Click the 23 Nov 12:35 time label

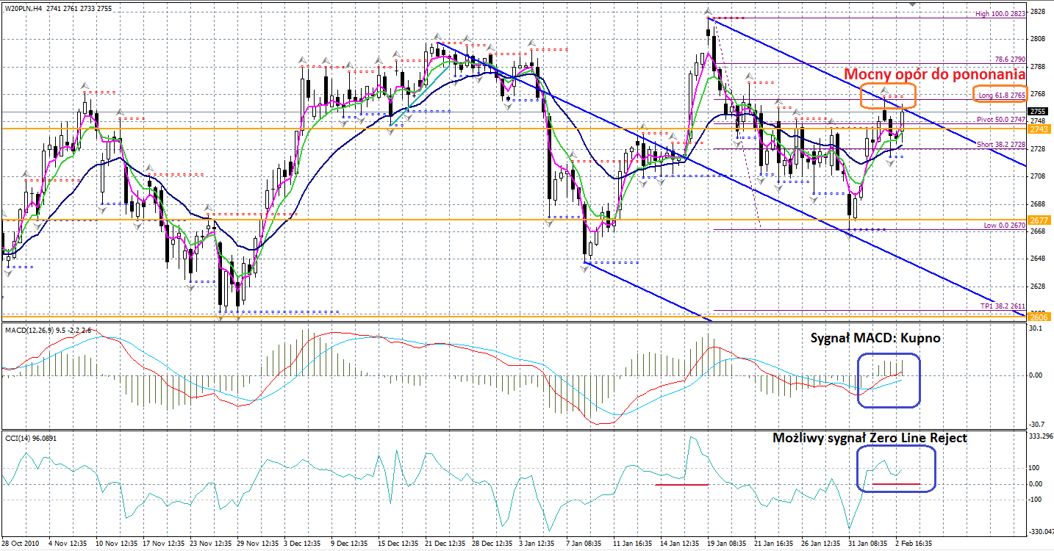(x=209, y=544)
